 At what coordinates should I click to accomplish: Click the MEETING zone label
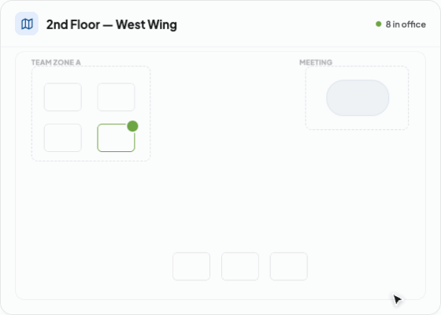(316, 62)
